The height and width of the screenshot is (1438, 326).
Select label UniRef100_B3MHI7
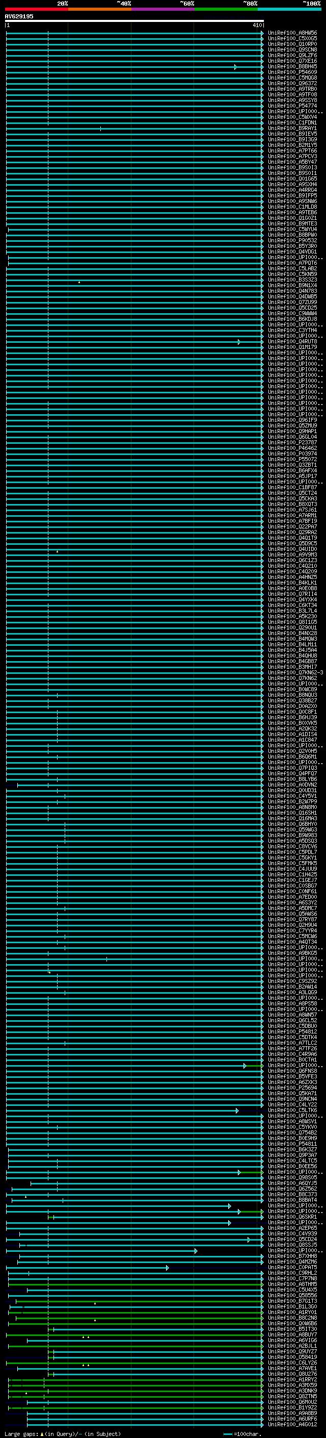pyautogui.click(x=292, y=667)
